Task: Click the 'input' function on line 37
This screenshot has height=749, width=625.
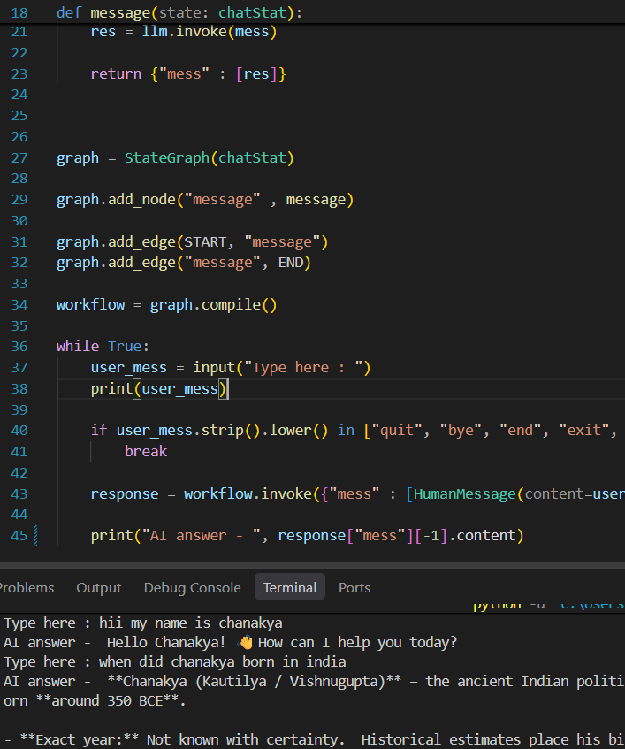Action: tap(213, 367)
